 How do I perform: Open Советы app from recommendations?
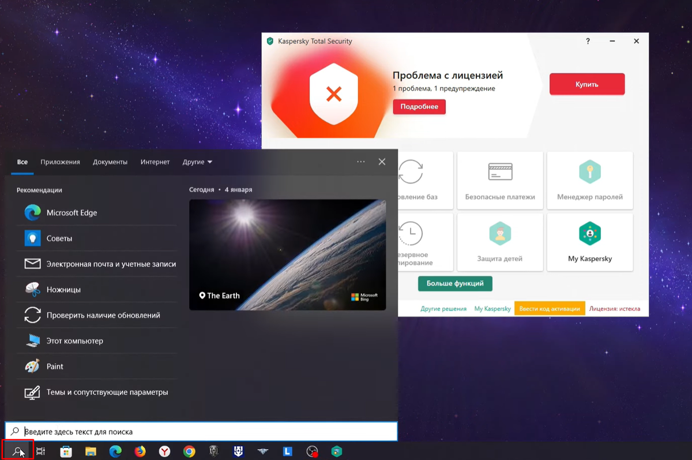[x=96, y=238]
